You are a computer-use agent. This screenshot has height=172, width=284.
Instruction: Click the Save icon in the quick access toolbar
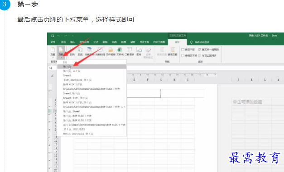[53, 36]
